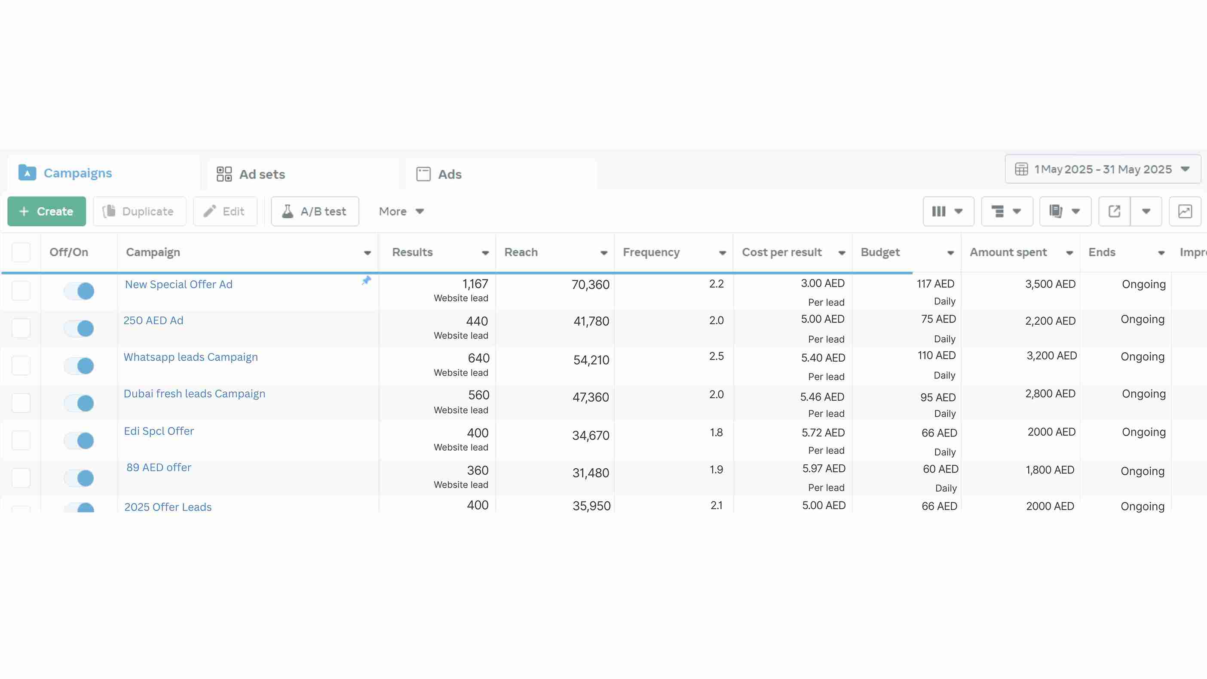Click the plus icon on Create

(x=24, y=211)
